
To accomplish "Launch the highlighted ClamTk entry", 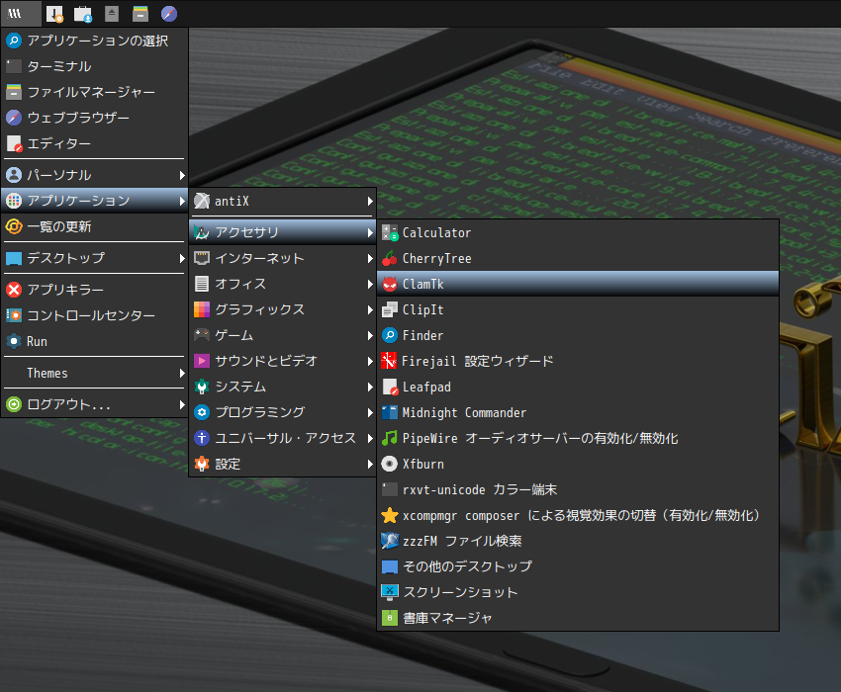I will point(578,284).
